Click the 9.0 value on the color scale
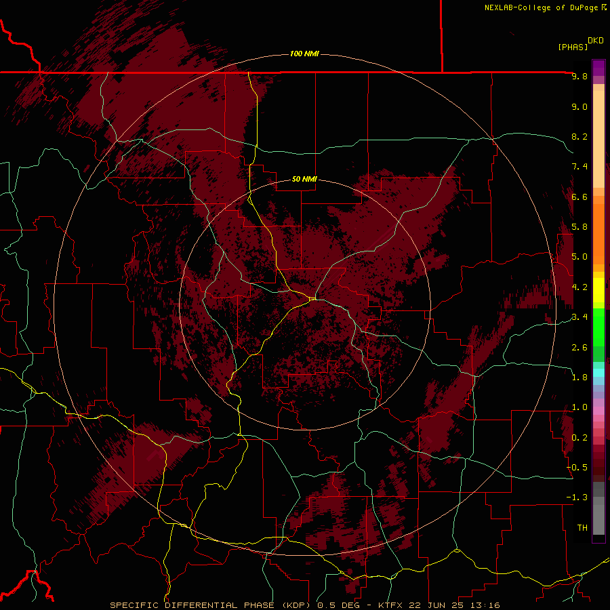 579,107
